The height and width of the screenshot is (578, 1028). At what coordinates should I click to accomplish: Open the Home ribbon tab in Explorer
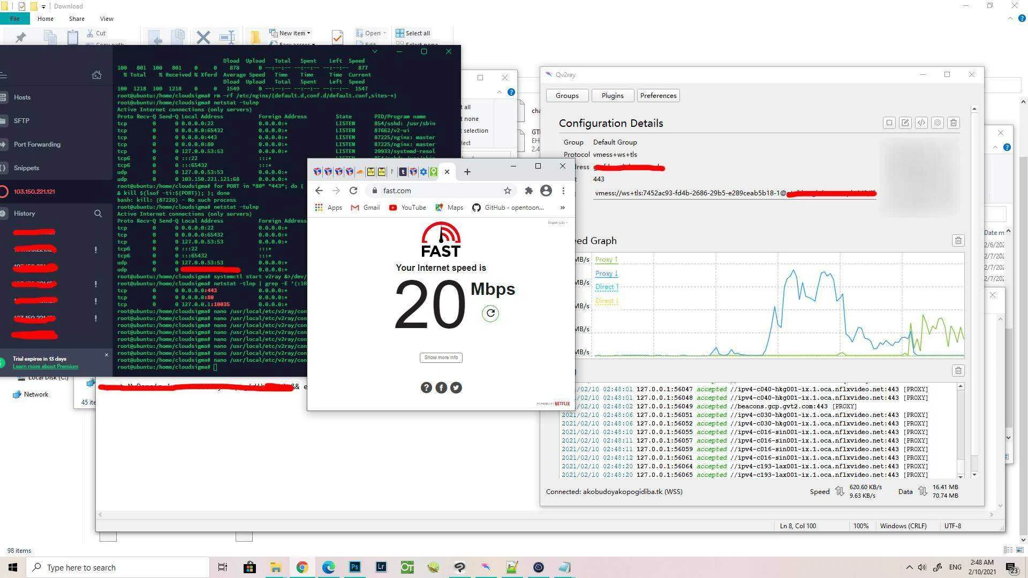pyautogui.click(x=46, y=19)
